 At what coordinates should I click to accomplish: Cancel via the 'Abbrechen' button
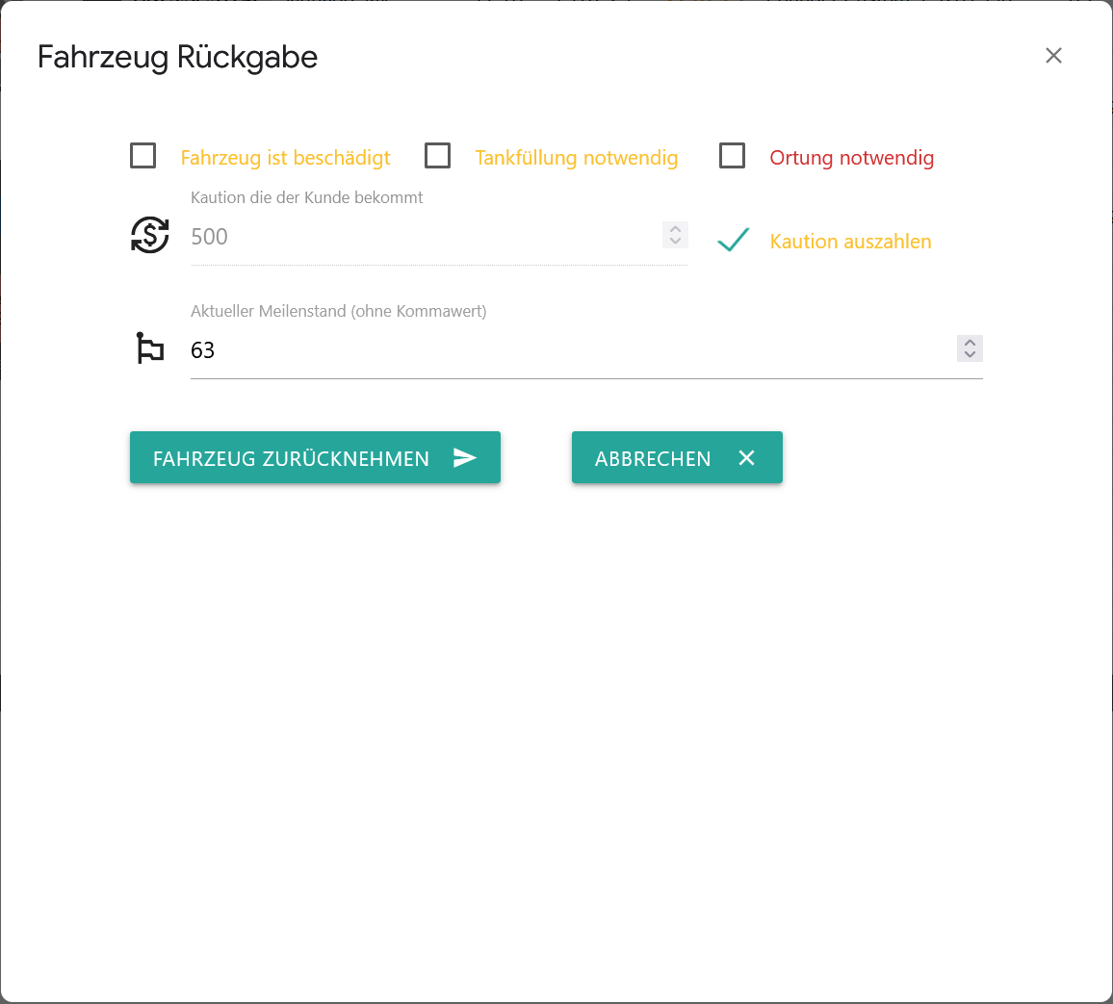click(x=677, y=457)
